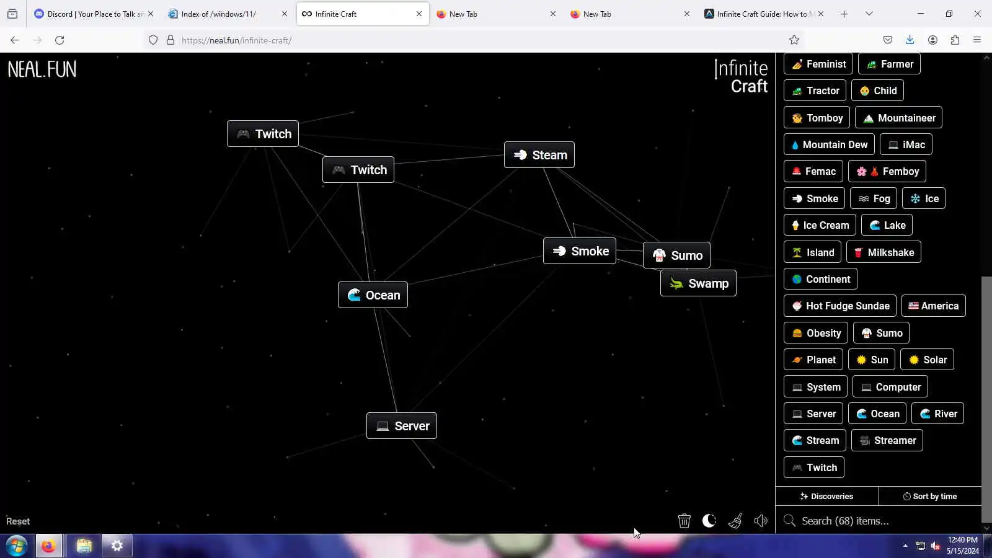This screenshot has width=992, height=558.
Task: Click the address bar URL
Action: tap(236, 40)
